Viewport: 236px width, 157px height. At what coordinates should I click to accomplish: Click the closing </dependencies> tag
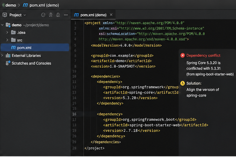click(x=106, y=142)
